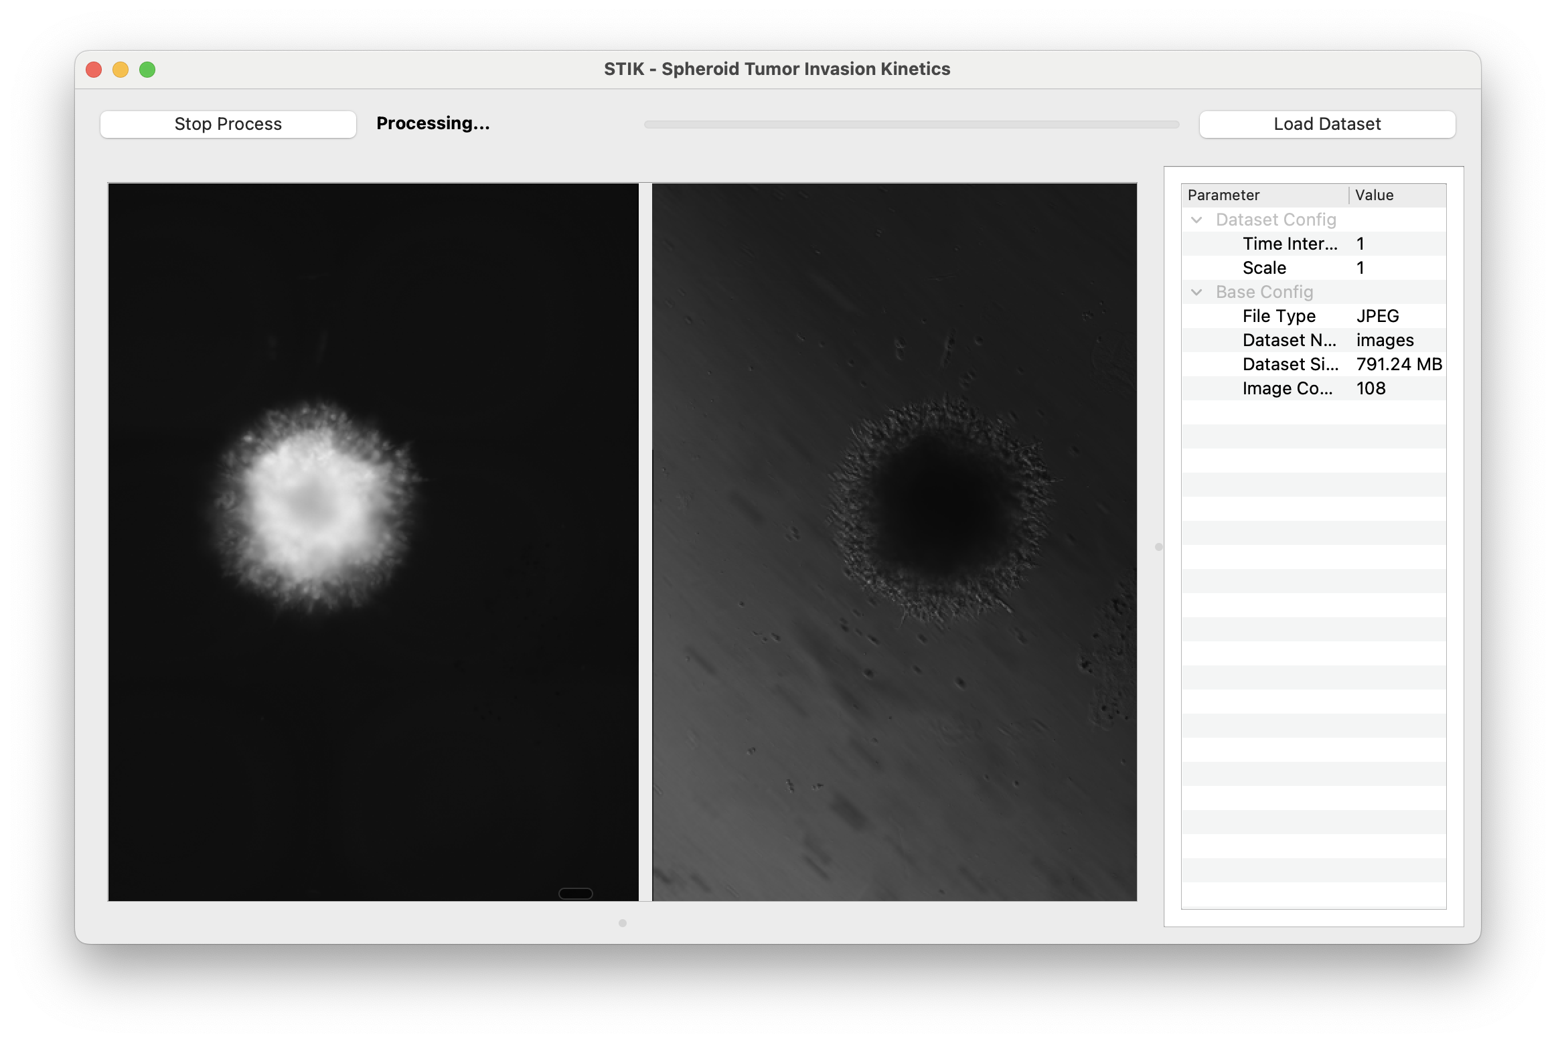Click the Value column header

point(1374,195)
